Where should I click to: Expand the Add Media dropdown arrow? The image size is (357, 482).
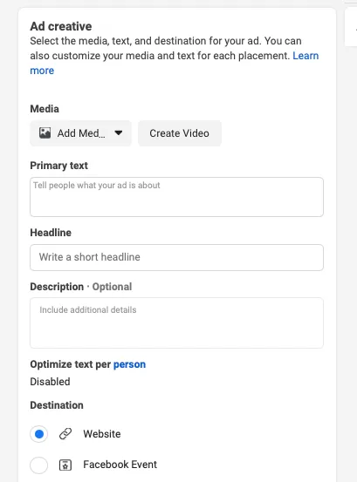coord(118,133)
